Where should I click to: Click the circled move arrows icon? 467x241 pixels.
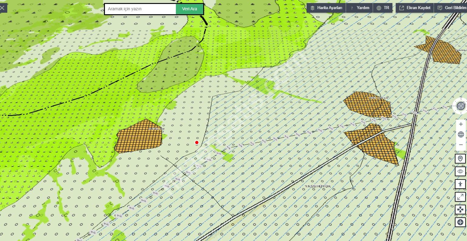tap(460, 222)
